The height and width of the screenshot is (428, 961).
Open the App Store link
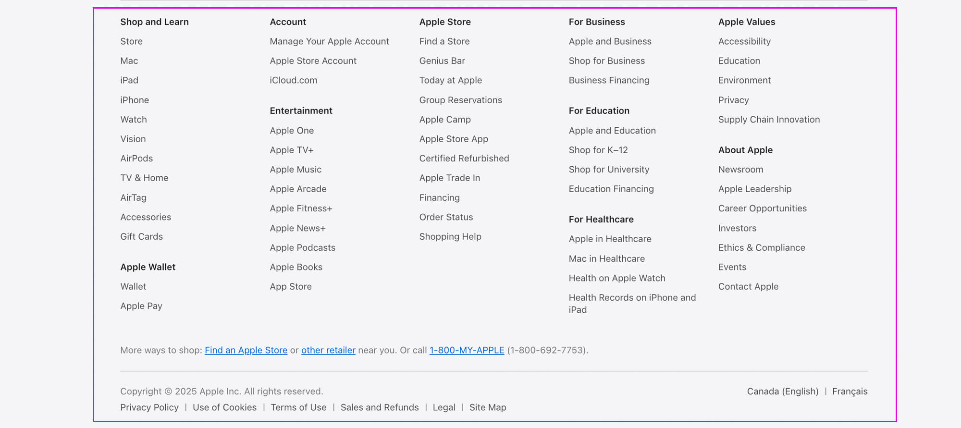pyautogui.click(x=291, y=286)
